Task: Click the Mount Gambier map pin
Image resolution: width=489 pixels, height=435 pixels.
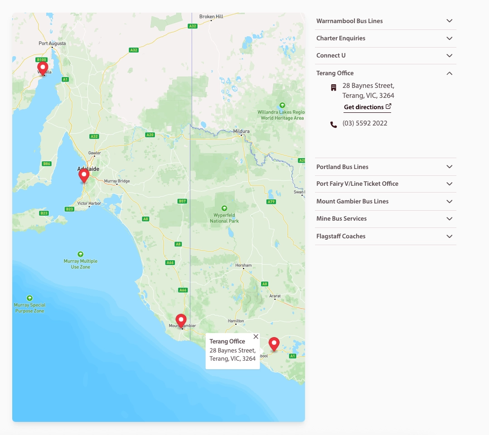Action: [x=181, y=320]
